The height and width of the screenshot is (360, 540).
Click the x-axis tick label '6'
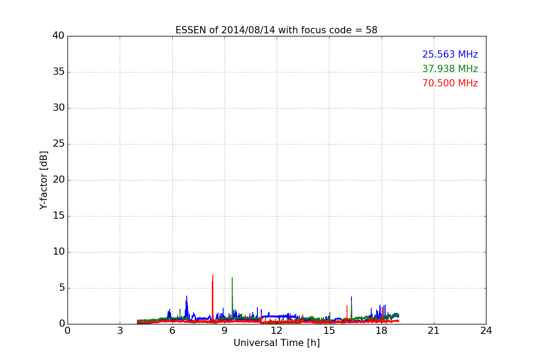(x=172, y=331)
